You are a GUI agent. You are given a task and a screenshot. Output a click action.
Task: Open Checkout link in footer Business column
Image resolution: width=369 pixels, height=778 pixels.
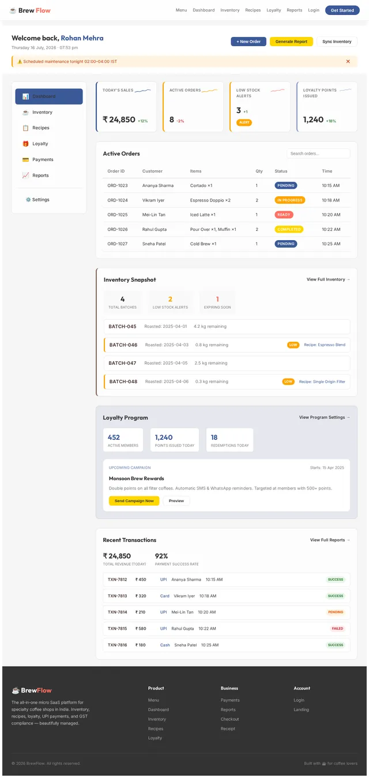coord(230,719)
